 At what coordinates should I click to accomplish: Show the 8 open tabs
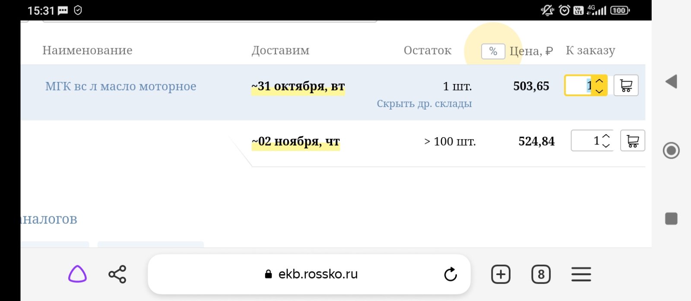[x=541, y=274]
